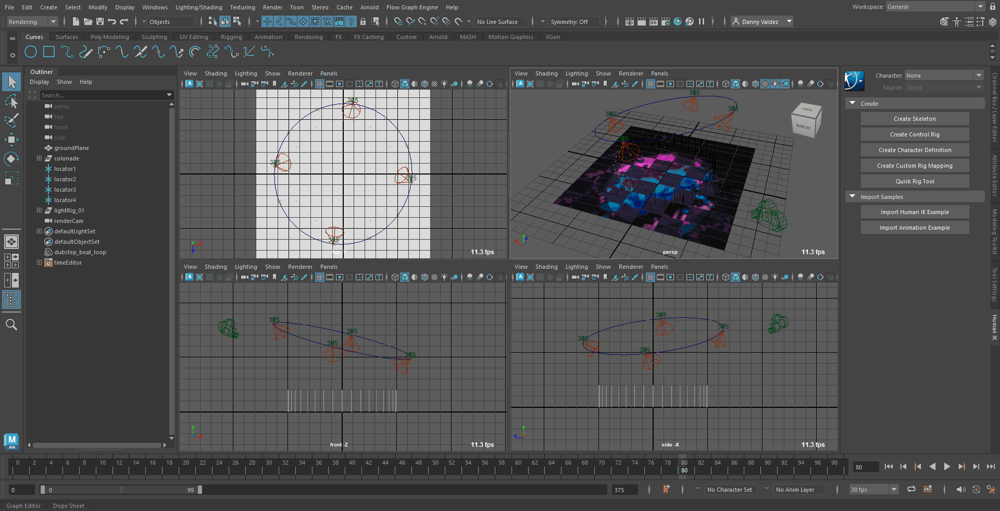
Task: Toggle pause Viewport 2.0 button
Action: (x=702, y=21)
